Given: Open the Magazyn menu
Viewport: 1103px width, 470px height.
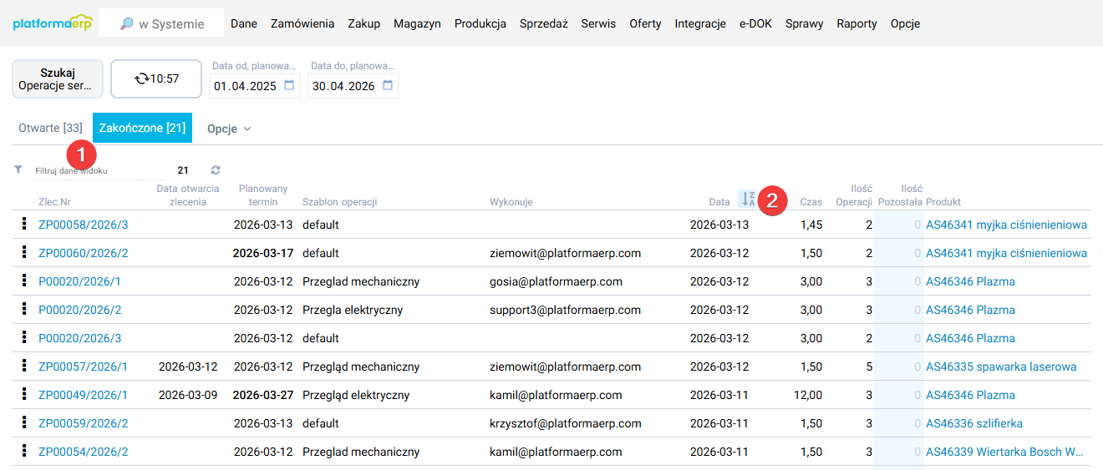Looking at the screenshot, I should click(417, 23).
